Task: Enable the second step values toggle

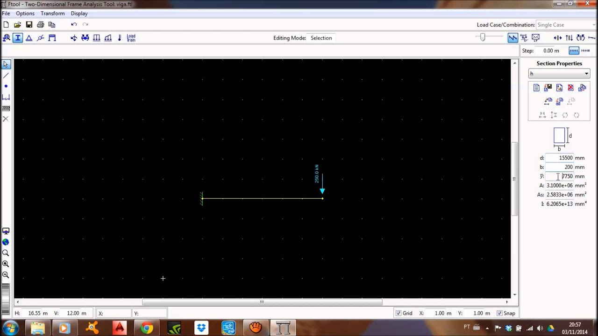Action: [585, 50]
